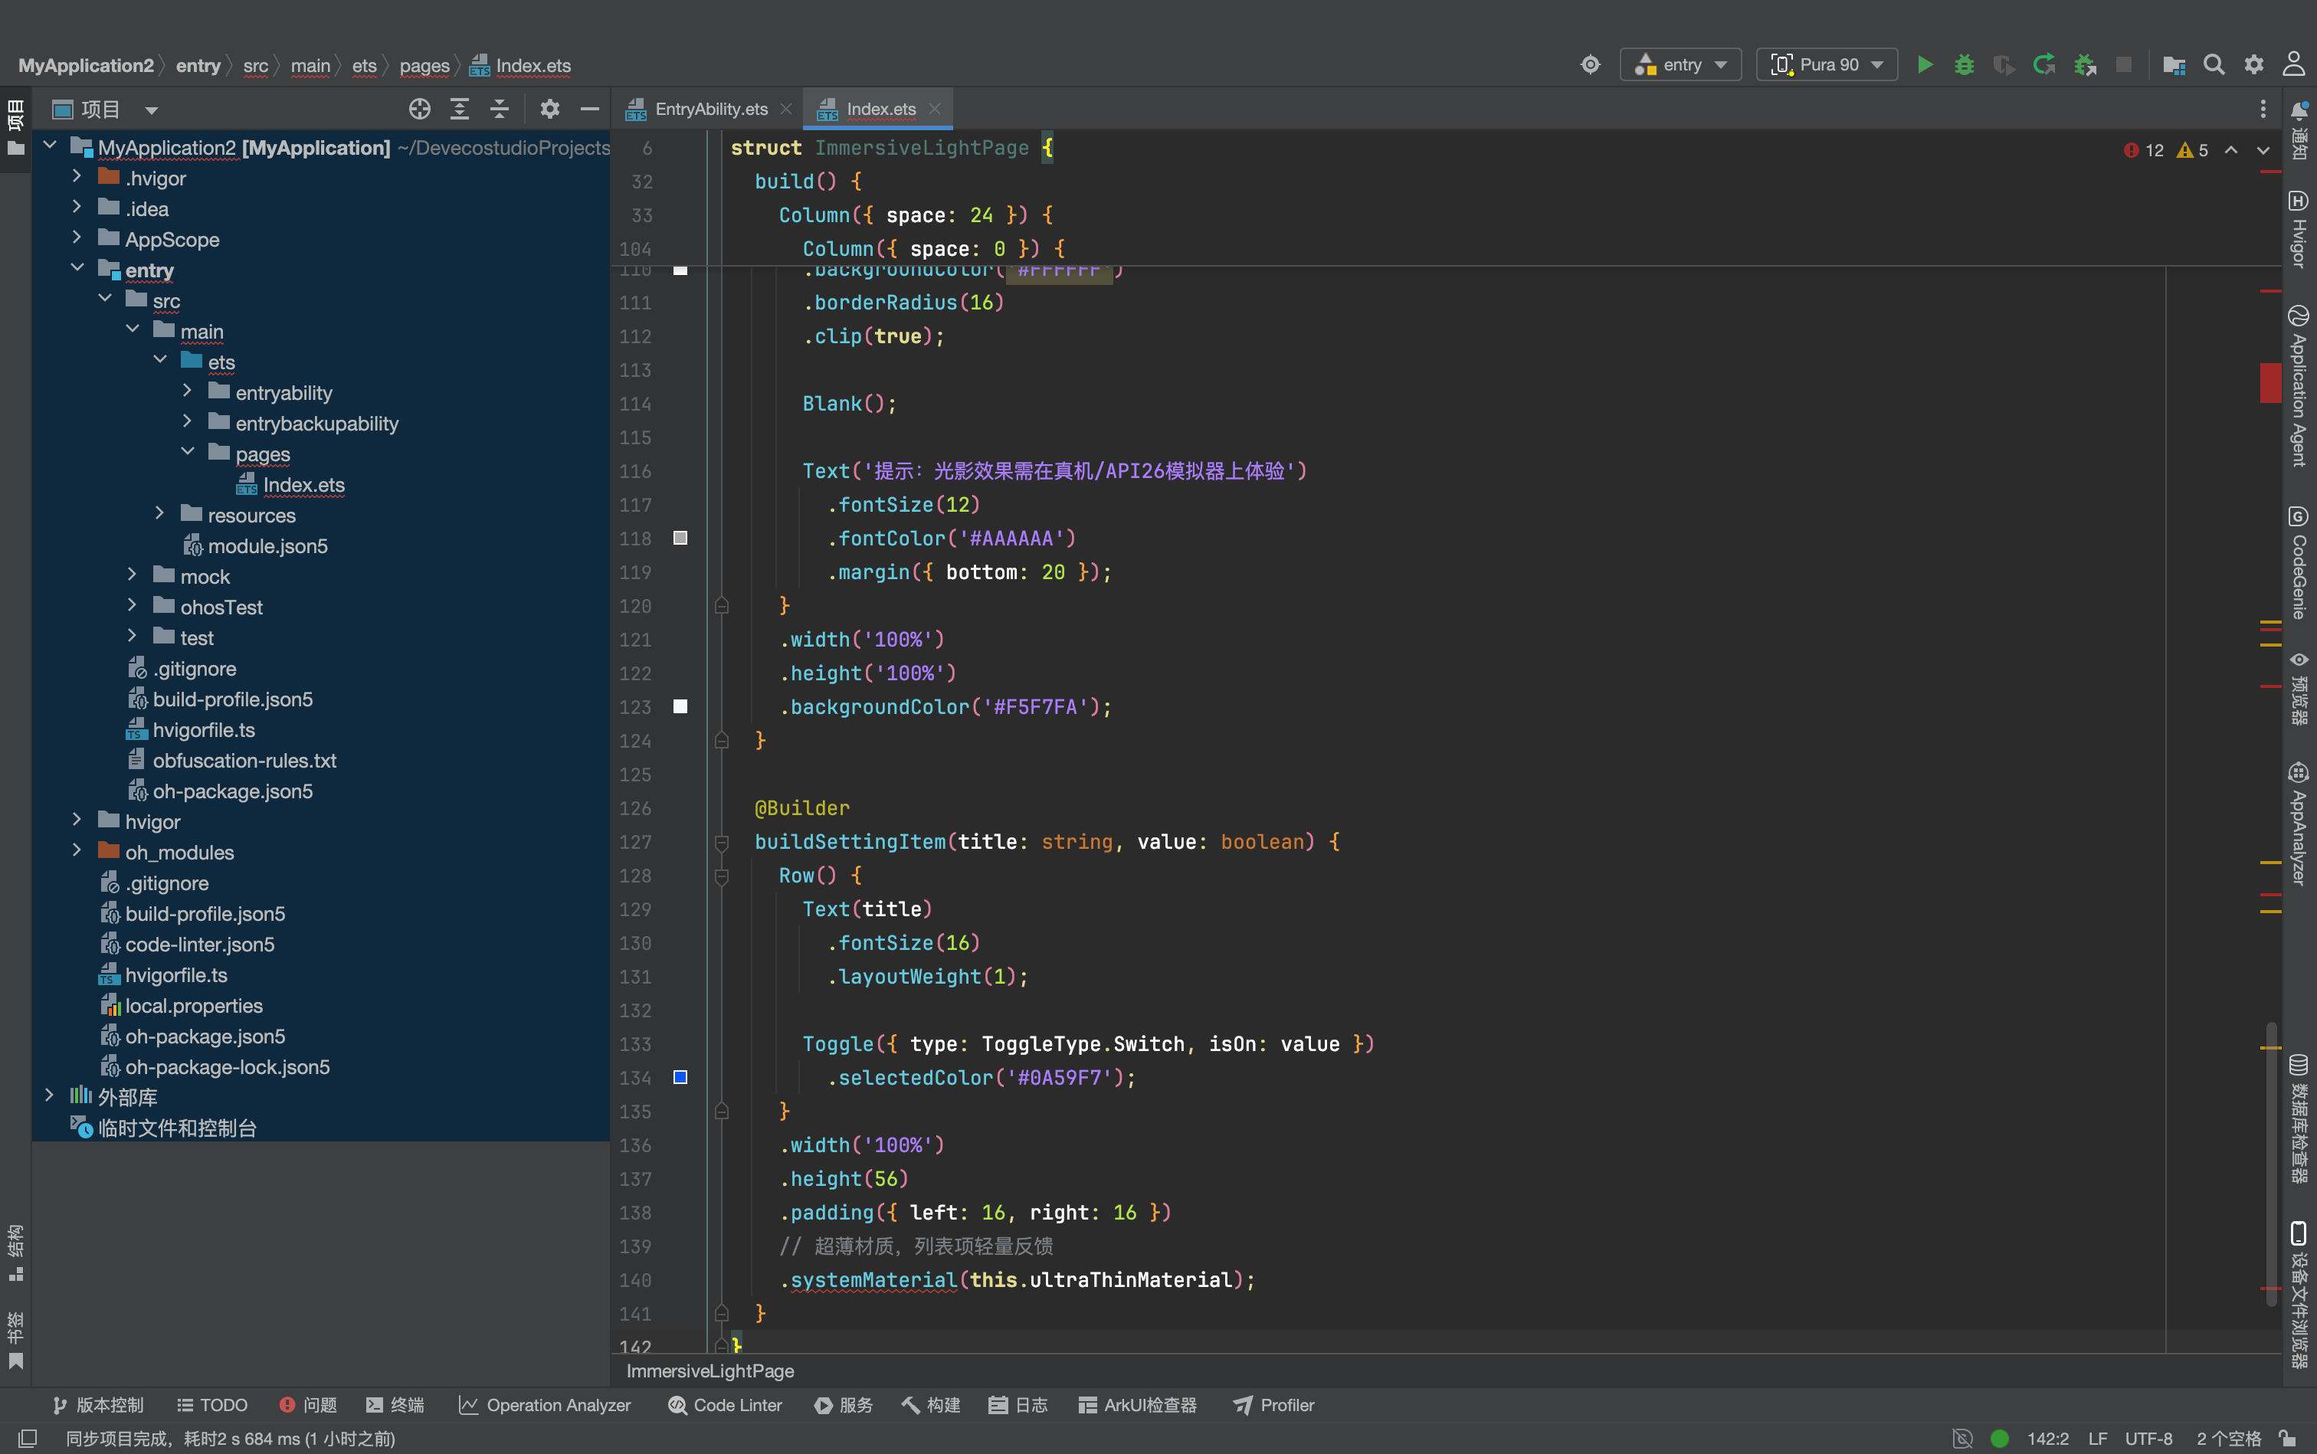Toggle fold marker at Row() line 128
The height and width of the screenshot is (1454, 2317).
(721, 876)
